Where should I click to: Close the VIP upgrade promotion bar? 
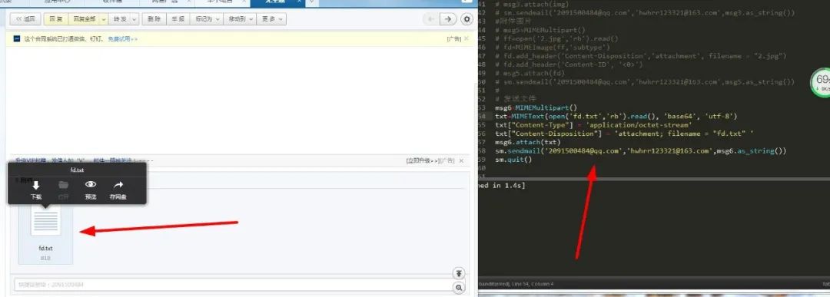coord(461,160)
